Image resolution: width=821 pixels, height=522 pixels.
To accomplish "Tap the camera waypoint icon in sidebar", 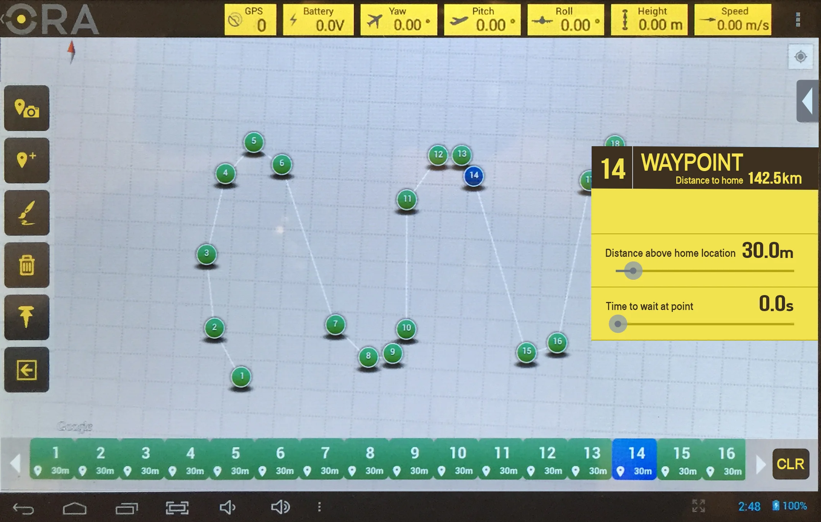I will point(26,108).
